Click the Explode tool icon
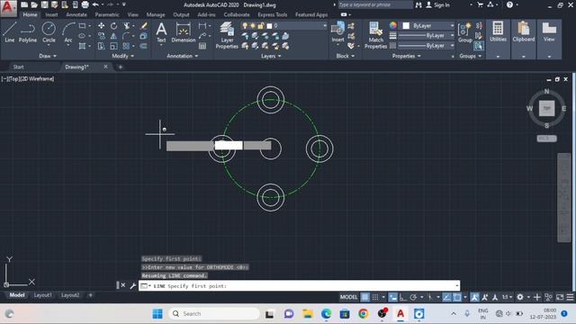576x324 pixels. coord(144,36)
